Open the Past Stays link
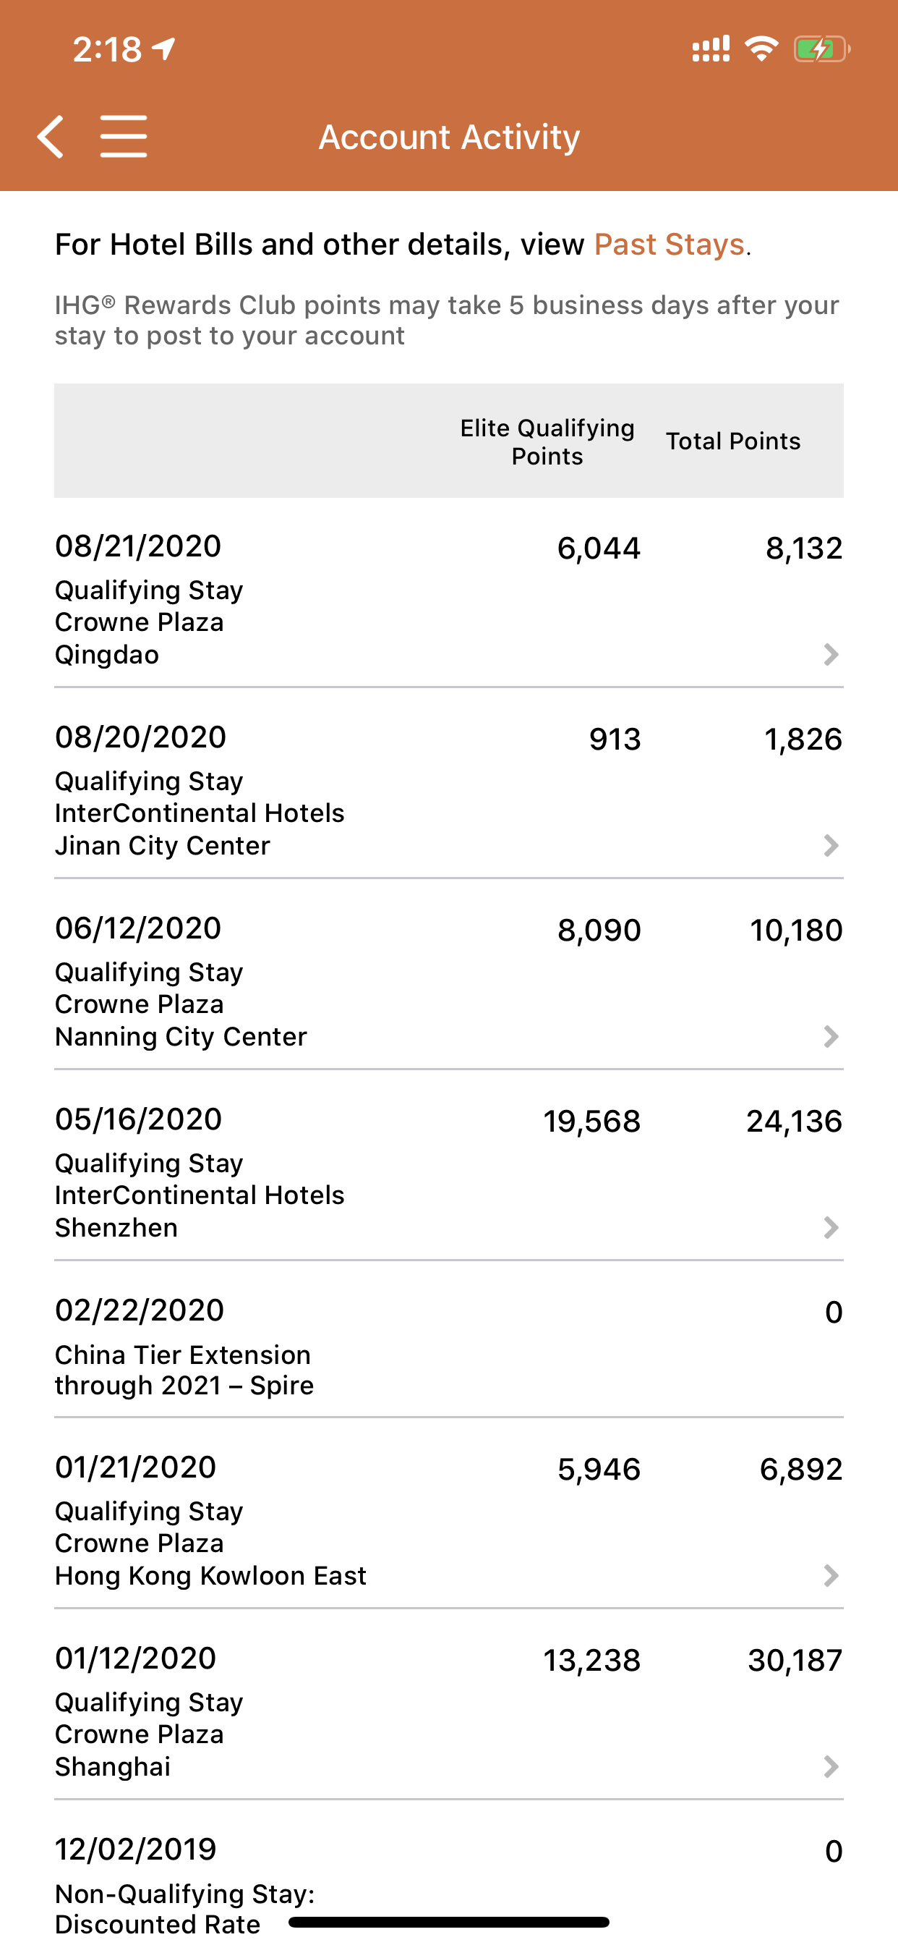 coord(670,245)
